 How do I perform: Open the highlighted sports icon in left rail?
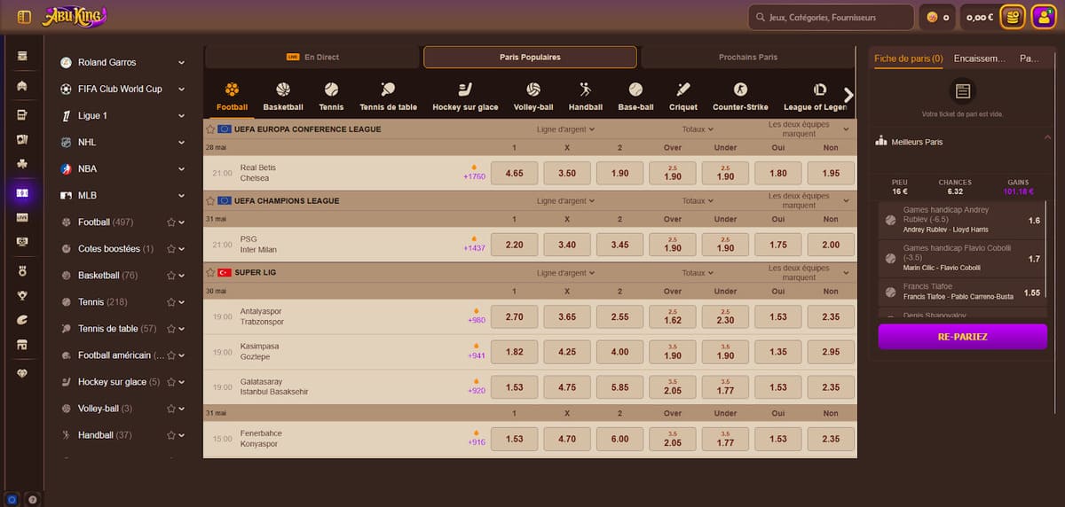pyautogui.click(x=22, y=192)
